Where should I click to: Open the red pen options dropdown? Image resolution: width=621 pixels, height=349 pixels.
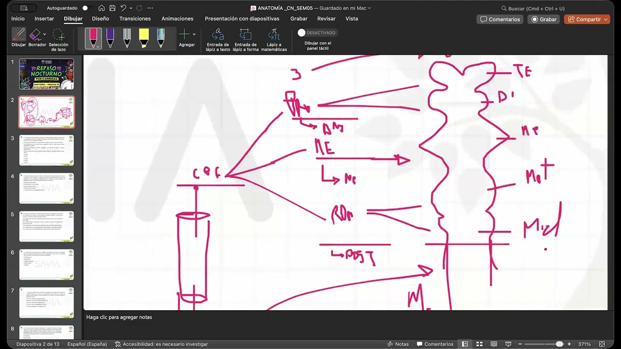coord(98,46)
